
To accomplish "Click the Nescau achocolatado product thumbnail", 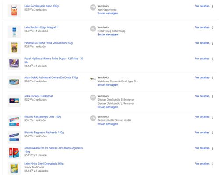I will pos(14,153).
